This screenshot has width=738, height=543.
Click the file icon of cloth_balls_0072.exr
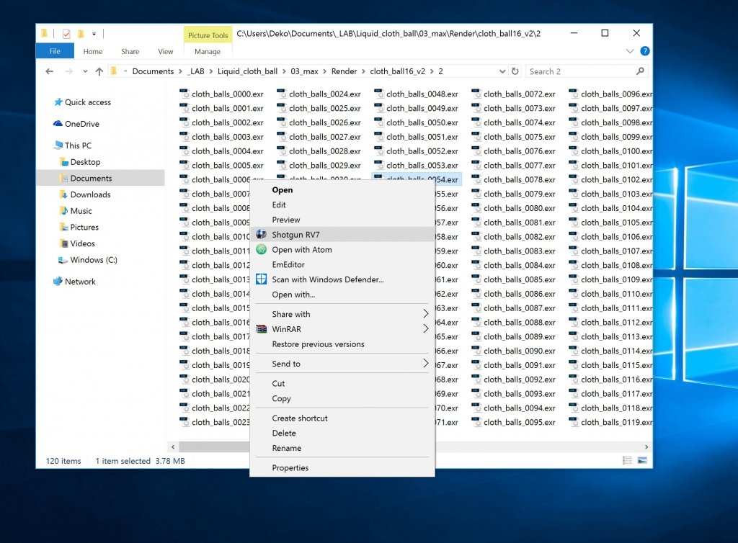coord(476,94)
